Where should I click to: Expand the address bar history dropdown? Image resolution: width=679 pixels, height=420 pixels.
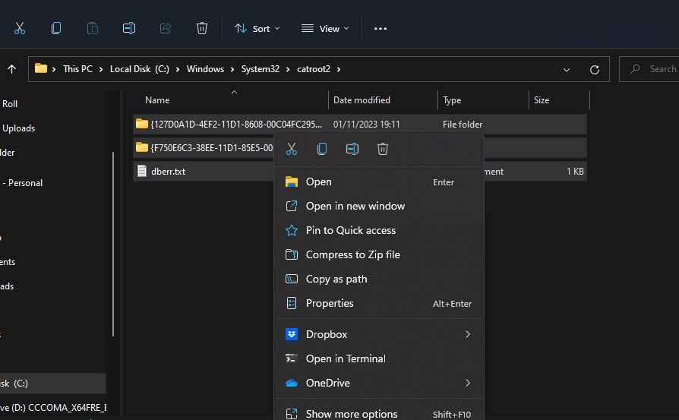pos(567,69)
